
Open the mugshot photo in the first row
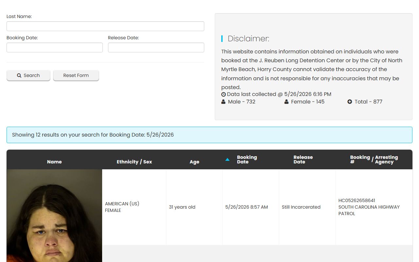click(x=54, y=215)
